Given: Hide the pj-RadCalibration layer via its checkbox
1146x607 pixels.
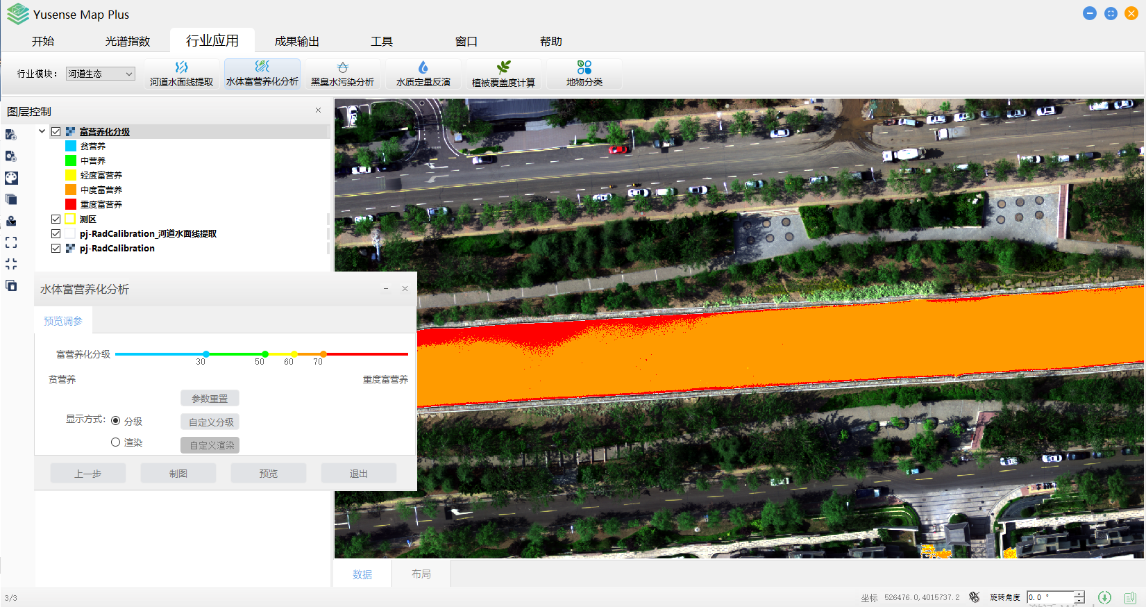Looking at the screenshot, I should (56, 249).
